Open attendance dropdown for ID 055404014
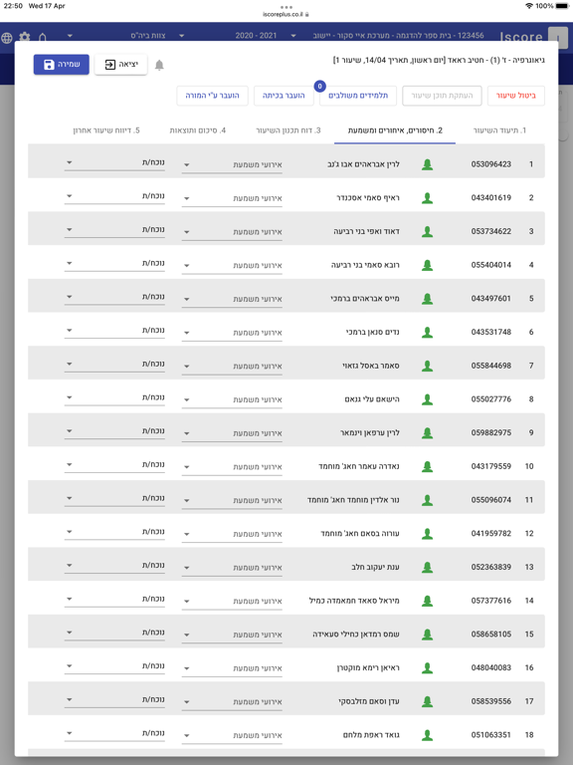Viewport: 573px width, 765px height. click(114, 263)
